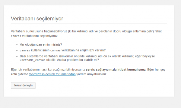Image resolution: width=181 pixels, height=108 pixels.
Task: Click the "Tekrar deneyin" button
Action: point(23,85)
